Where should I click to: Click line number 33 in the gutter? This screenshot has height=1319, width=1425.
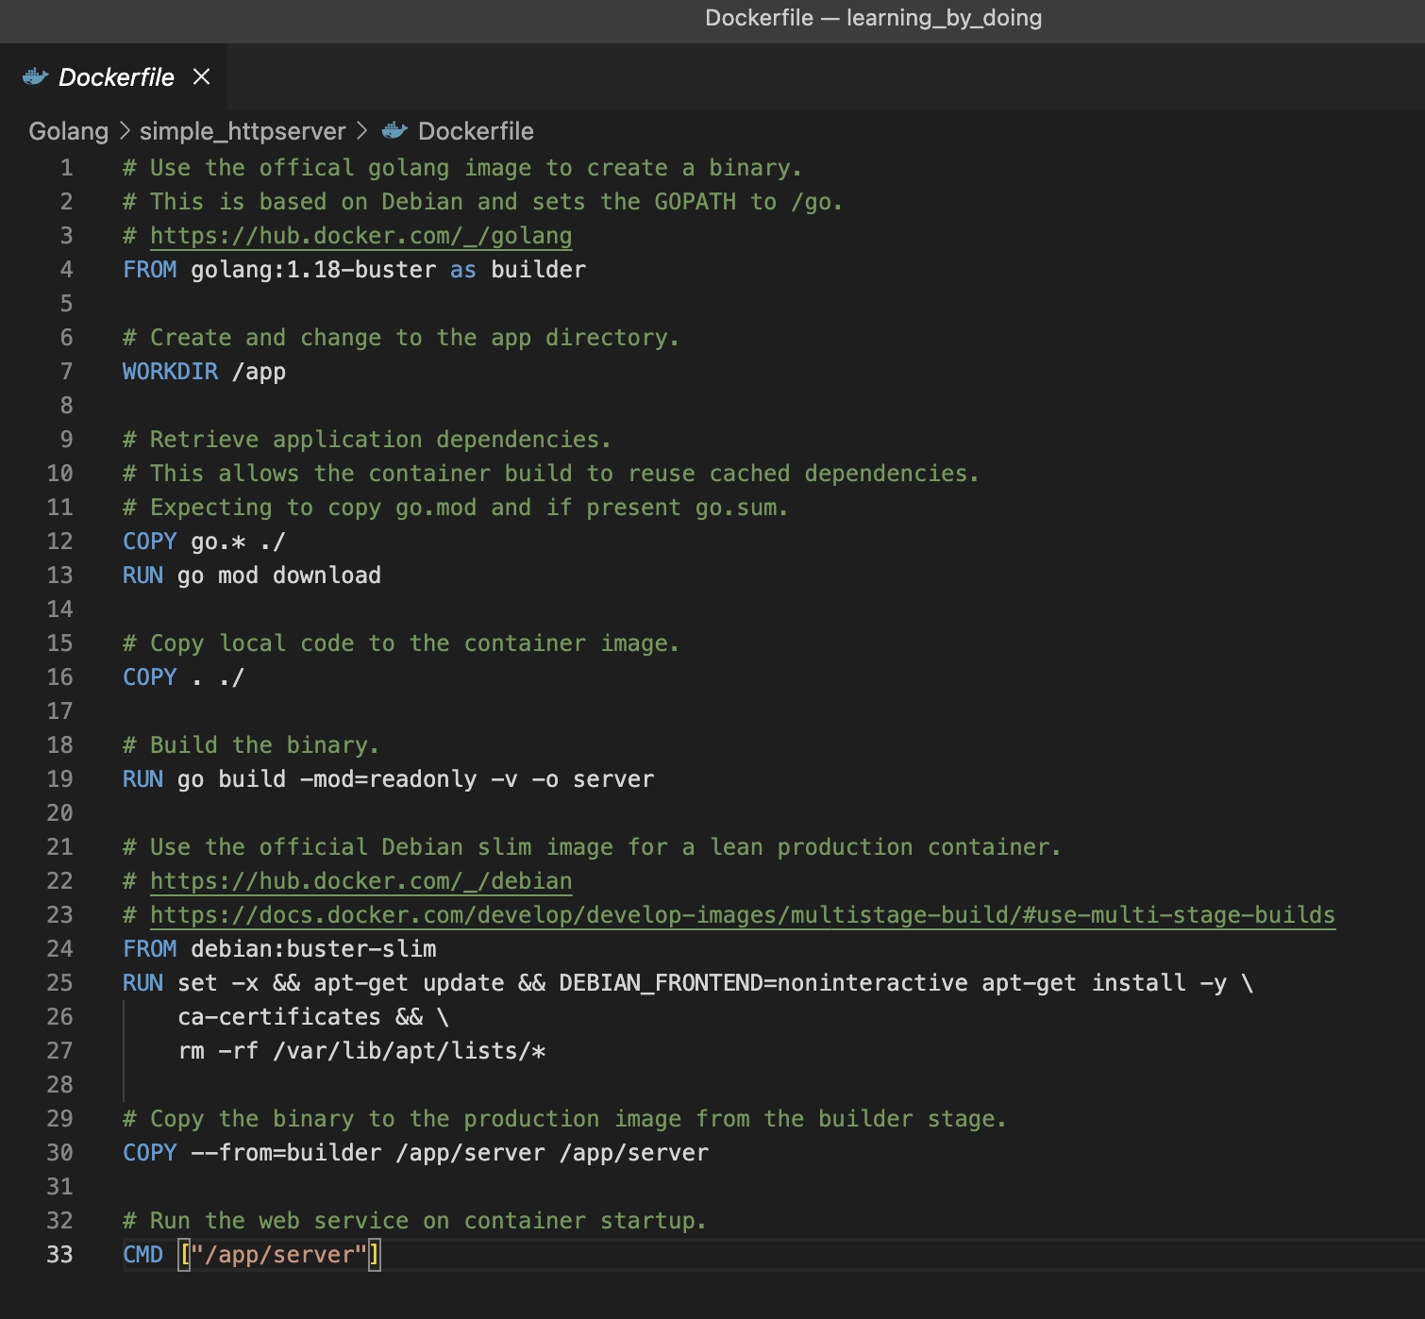click(59, 1255)
